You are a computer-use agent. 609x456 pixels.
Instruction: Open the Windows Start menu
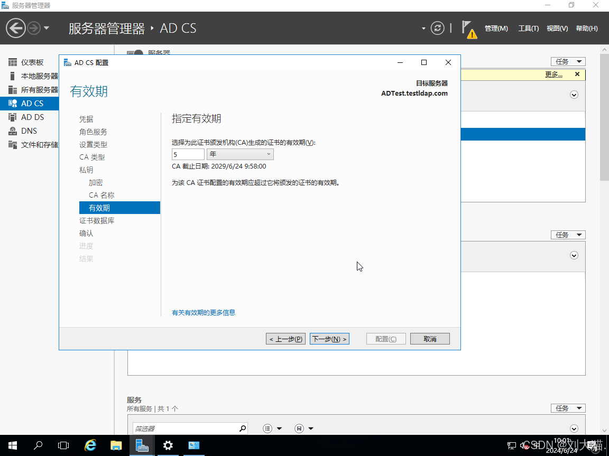13,445
